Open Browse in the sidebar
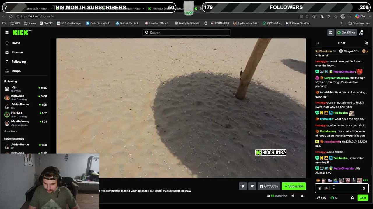This screenshot has height=209, width=373. pyautogui.click(x=17, y=52)
